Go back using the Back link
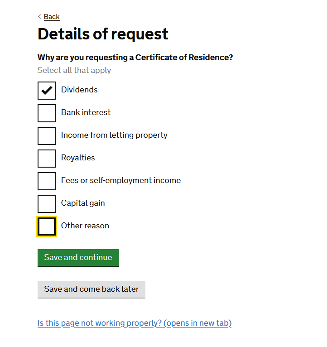The width and height of the screenshot is (327, 347). [52, 17]
